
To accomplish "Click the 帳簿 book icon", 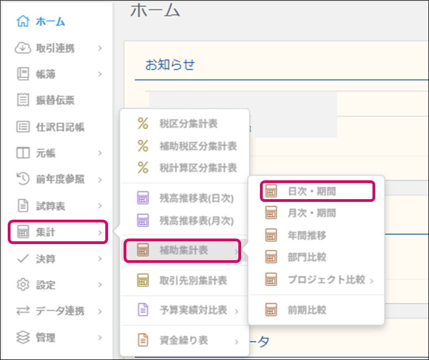I will click(23, 74).
